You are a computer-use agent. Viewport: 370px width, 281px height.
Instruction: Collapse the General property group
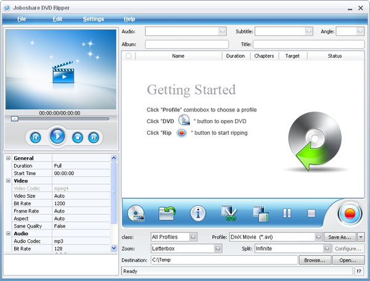[x=8, y=158]
